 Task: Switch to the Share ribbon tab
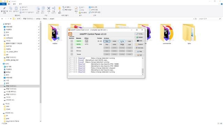pos(14,4)
